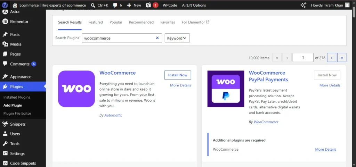Click the Media sidebar icon
Viewport: 356px width, 167px height.
pyautogui.click(x=5, y=44)
